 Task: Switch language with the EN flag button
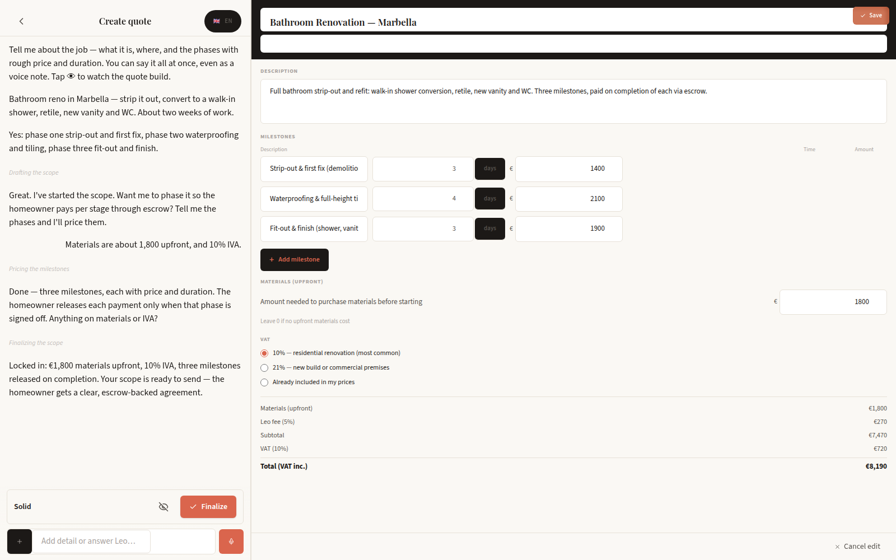click(223, 21)
